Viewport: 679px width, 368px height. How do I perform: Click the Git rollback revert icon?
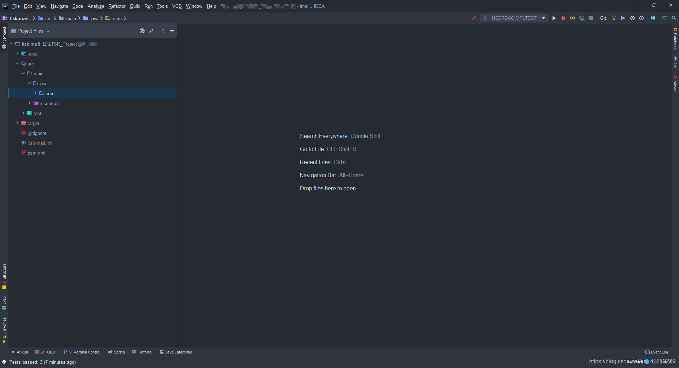641,18
